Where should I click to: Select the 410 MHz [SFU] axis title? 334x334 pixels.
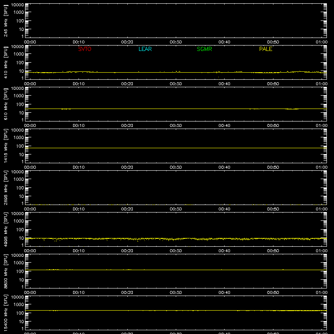point(5,62)
